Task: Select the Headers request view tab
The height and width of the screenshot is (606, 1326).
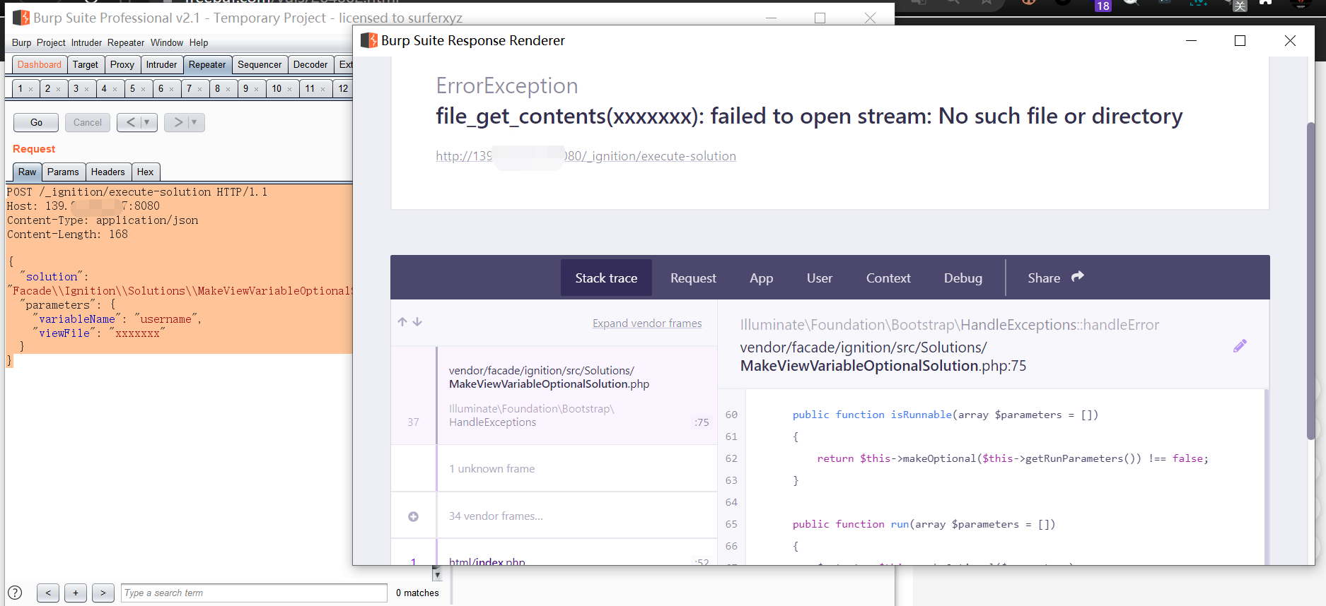Action: (x=107, y=172)
